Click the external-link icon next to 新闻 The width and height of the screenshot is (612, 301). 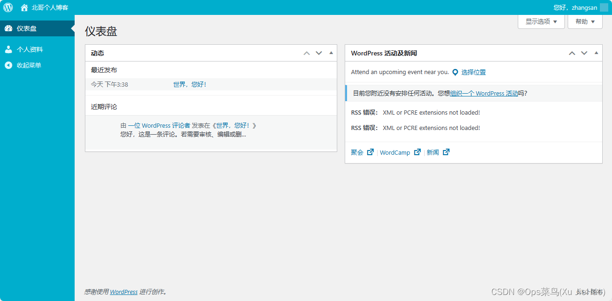click(x=446, y=152)
